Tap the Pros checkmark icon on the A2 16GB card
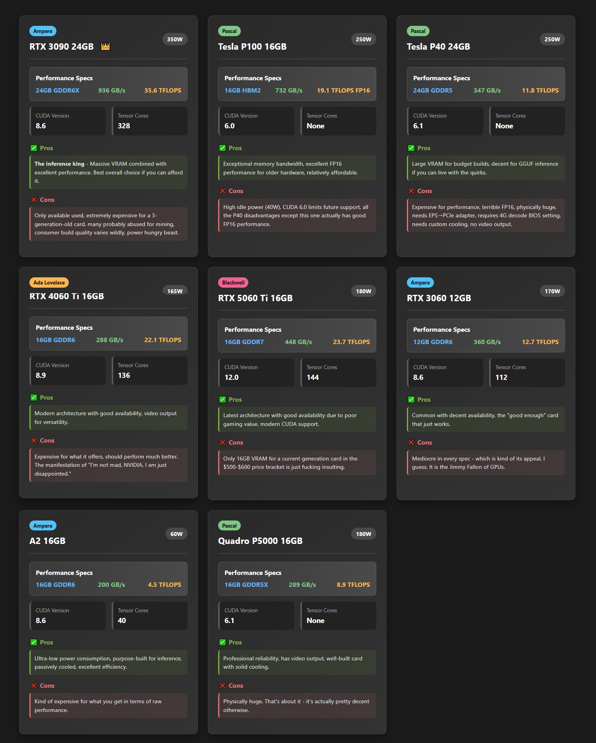 pyautogui.click(x=34, y=642)
